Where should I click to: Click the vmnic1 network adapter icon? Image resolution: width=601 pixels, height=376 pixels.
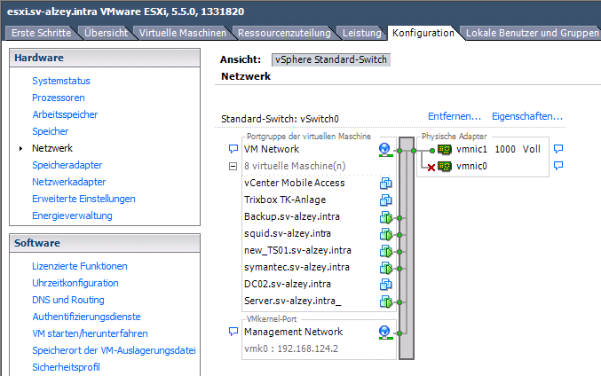click(445, 149)
